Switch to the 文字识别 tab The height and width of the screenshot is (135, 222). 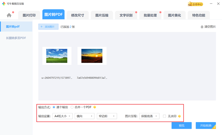tap(126, 15)
